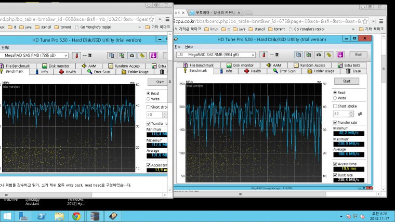Screen dimensions: 395x222
Task: Copy text to clipboard in right HD Tune
Action: pyautogui.click(x=298, y=55)
